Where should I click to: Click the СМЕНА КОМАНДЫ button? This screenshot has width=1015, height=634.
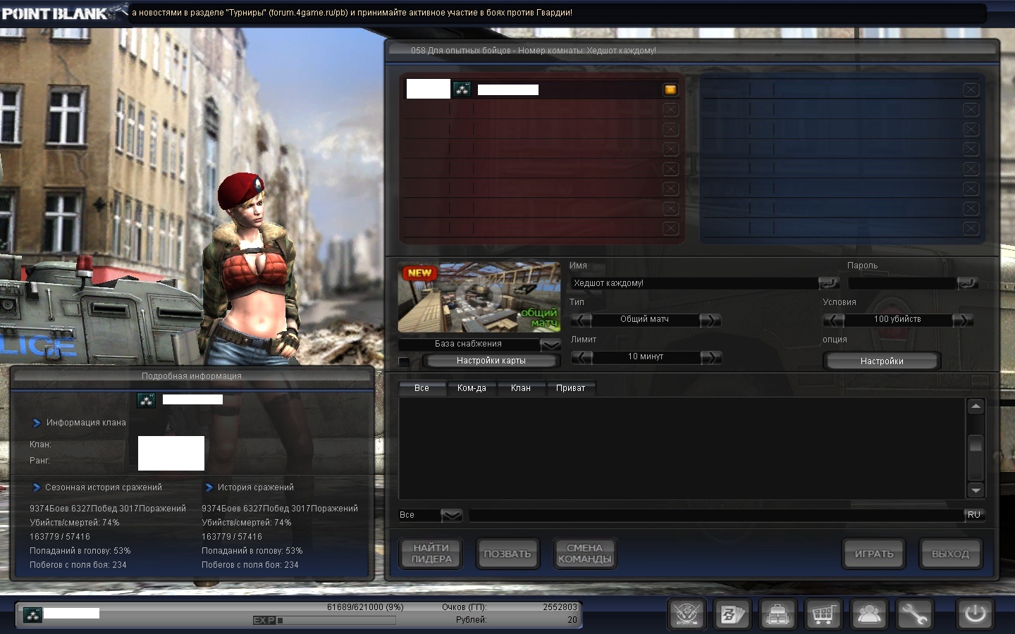584,554
